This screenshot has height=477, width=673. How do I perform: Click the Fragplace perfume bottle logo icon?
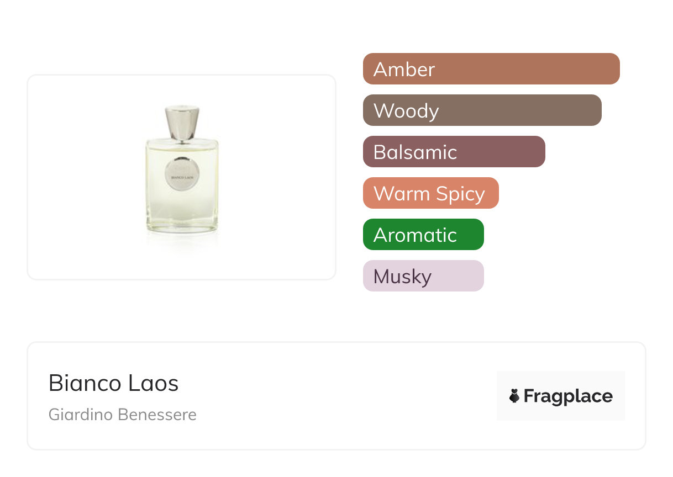point(514,396)
